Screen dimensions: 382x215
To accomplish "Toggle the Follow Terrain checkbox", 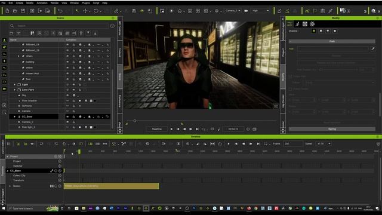I will [x=291, y=89].
